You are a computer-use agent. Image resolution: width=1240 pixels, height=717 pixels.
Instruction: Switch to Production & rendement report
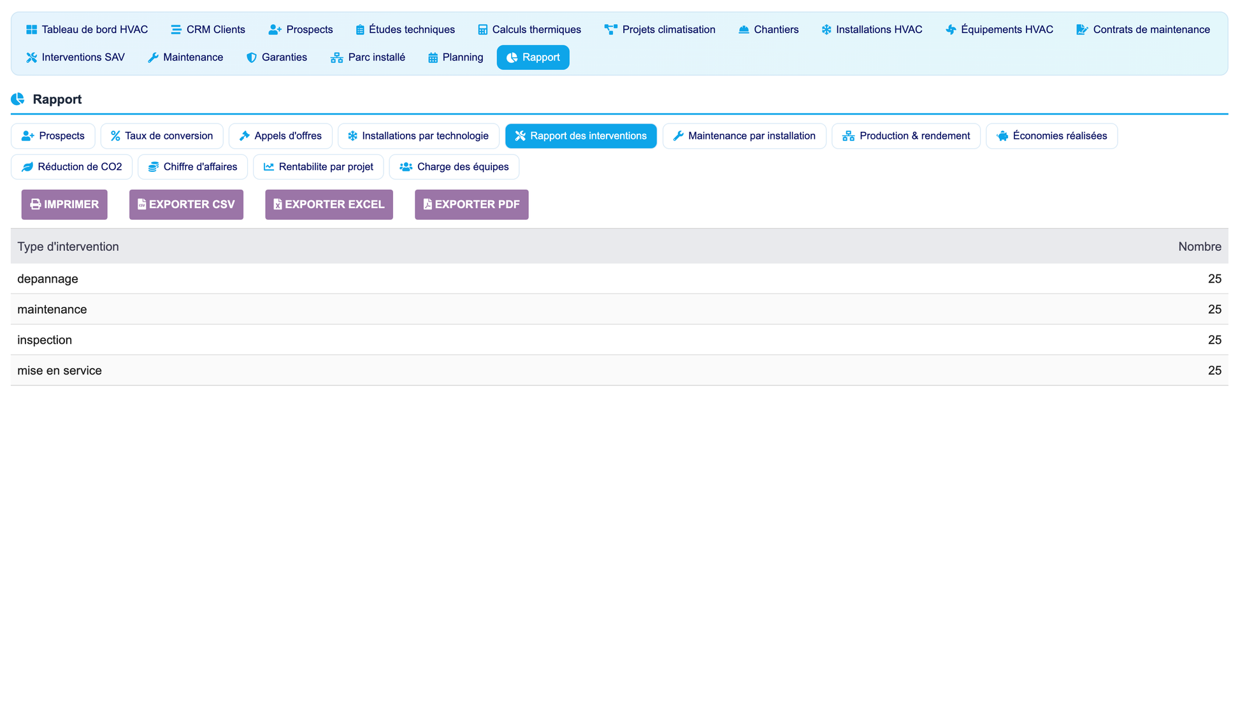click(906, 136)
